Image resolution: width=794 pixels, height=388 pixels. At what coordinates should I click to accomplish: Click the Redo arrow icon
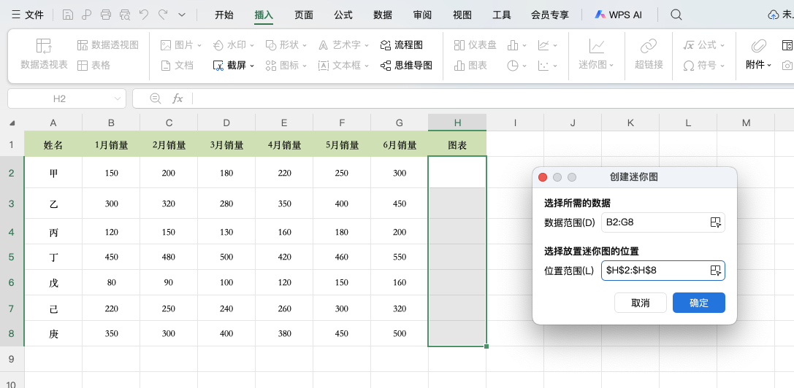[x=163, y=15]
